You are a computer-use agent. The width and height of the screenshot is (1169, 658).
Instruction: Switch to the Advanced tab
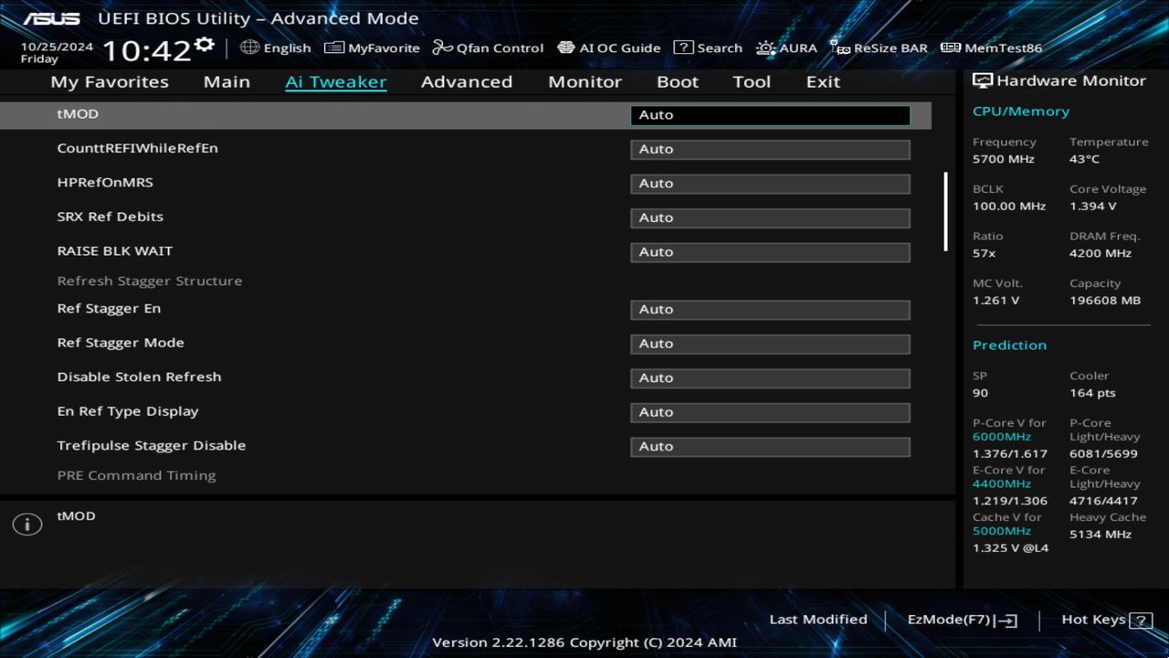[x=466, y=81]
